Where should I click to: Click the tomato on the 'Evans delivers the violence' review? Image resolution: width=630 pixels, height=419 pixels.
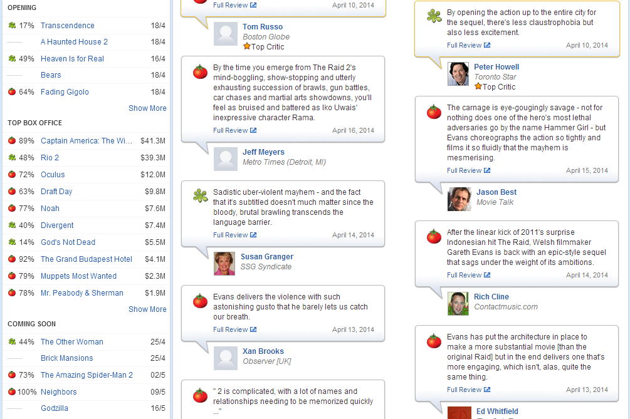[x=200, y=301]
